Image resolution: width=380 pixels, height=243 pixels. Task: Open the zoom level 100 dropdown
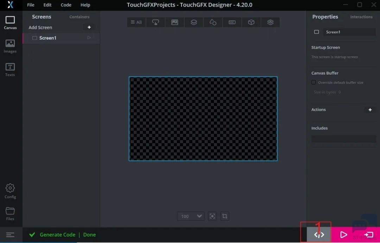[191, 216]
